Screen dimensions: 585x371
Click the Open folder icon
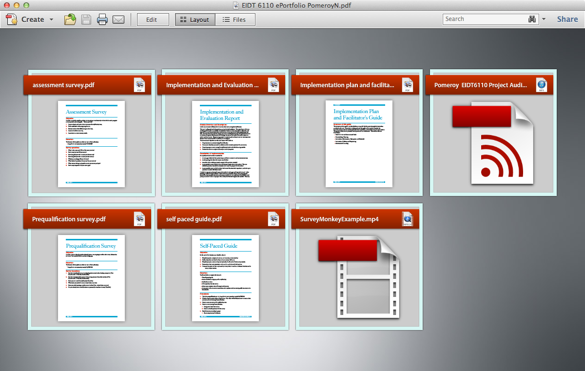pos(70,20)
